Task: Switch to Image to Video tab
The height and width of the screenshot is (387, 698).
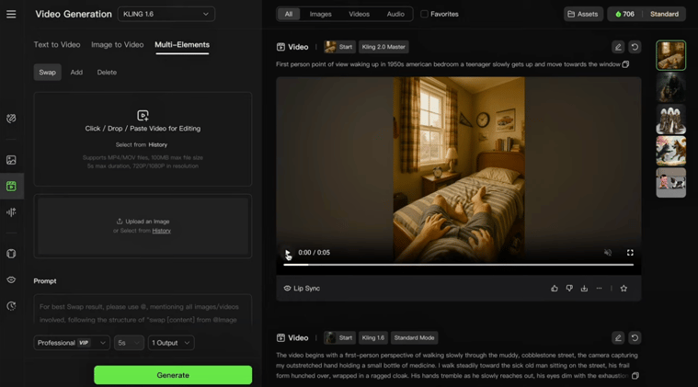Action: (118, 44)
